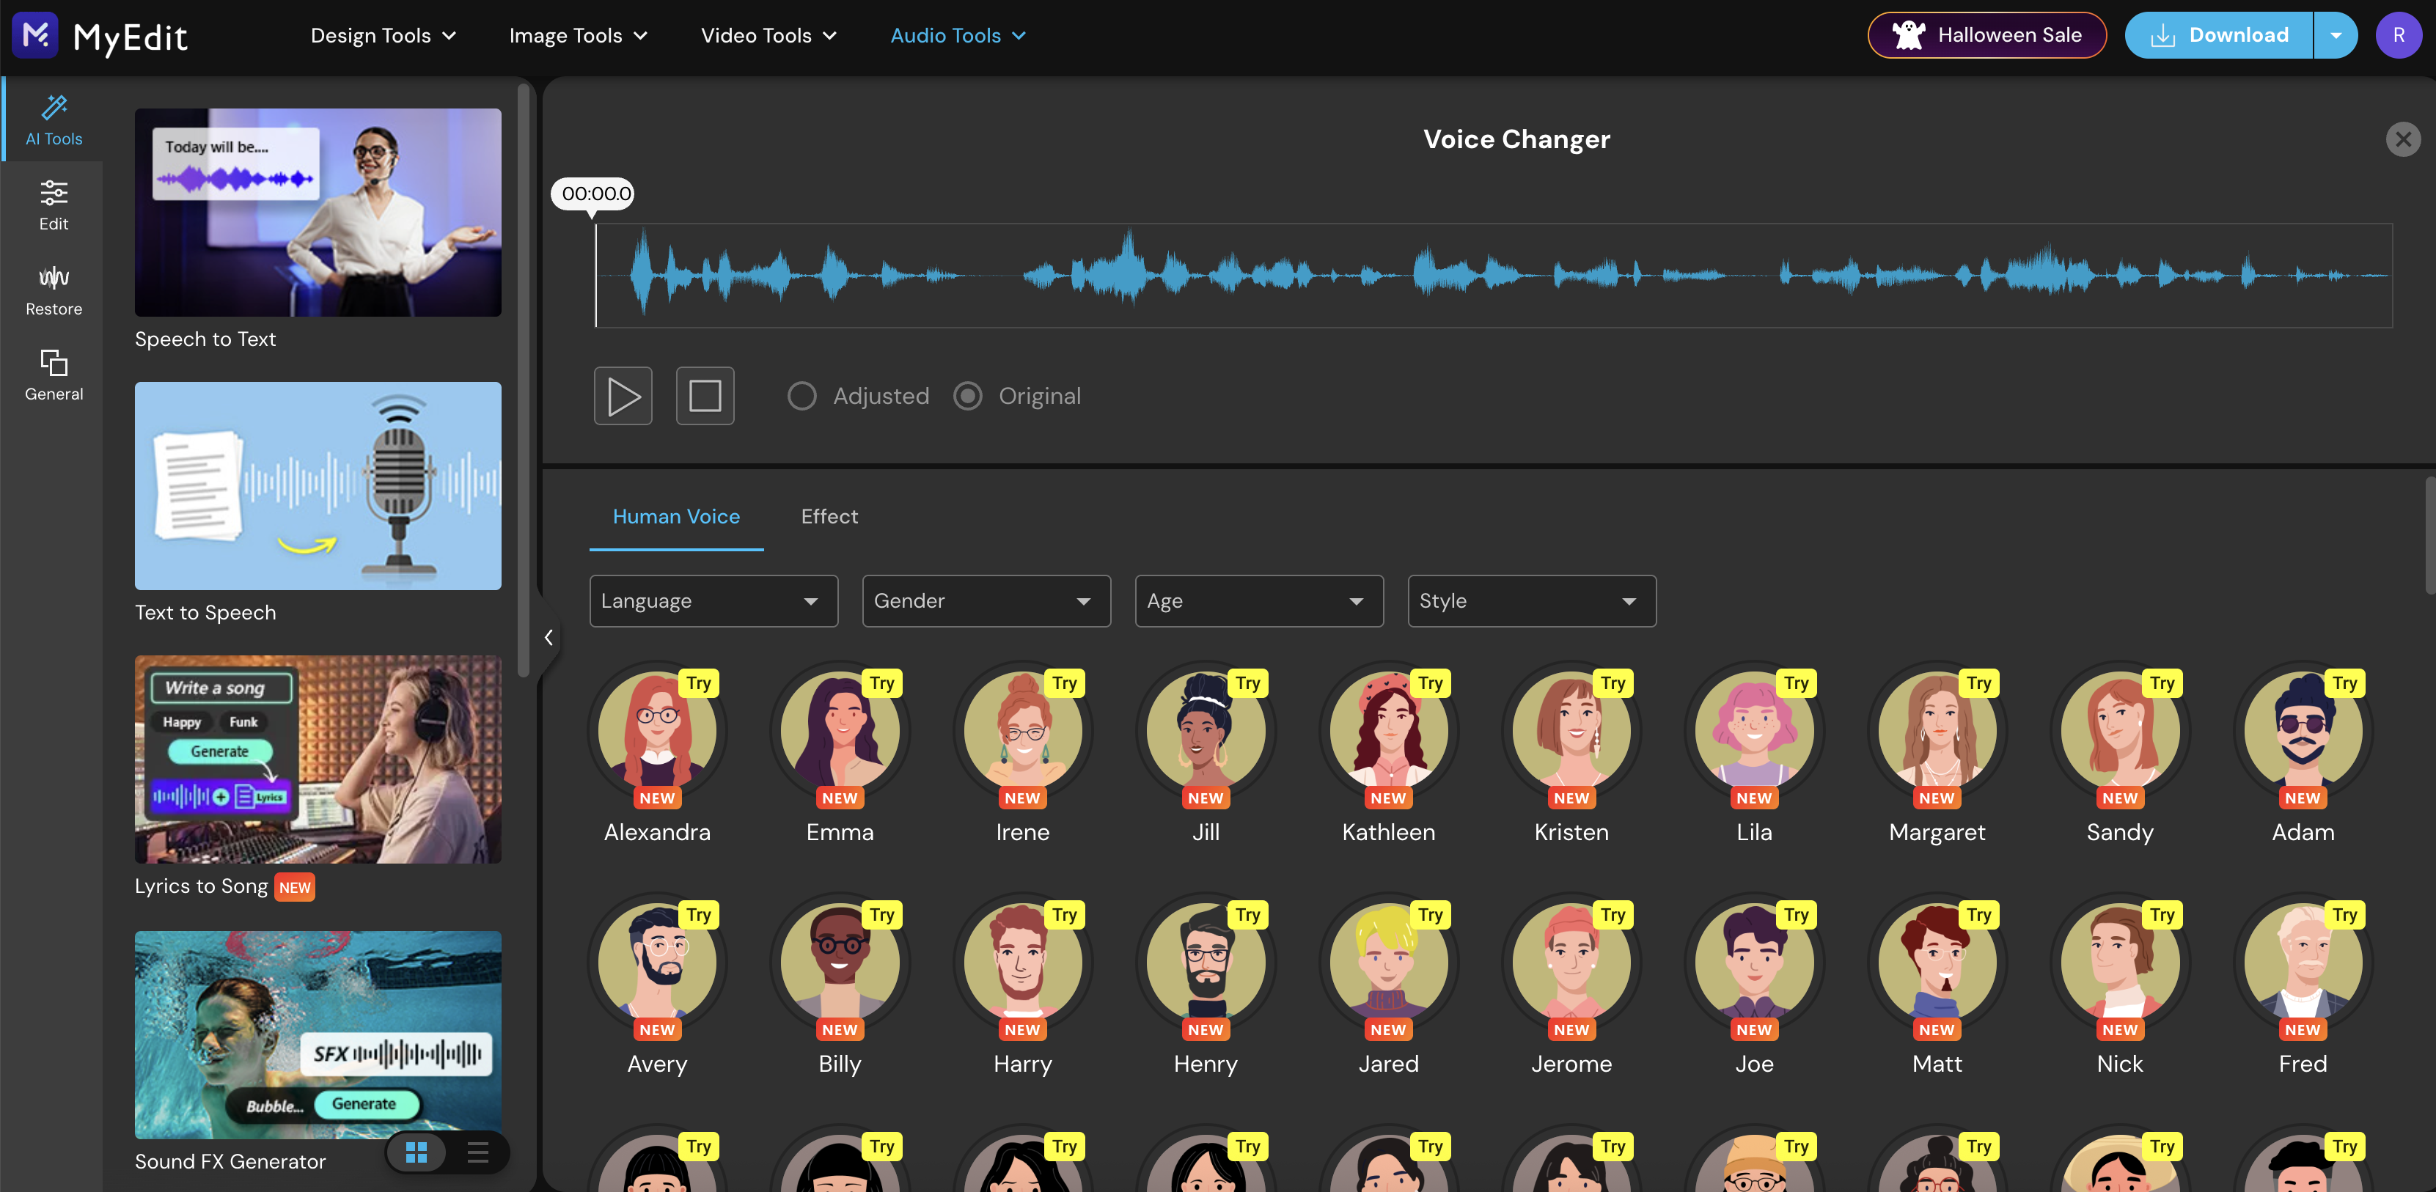The image size is (2436, 1192).
Task: Open the Language filter dropdown
Action: coord(713,601)
